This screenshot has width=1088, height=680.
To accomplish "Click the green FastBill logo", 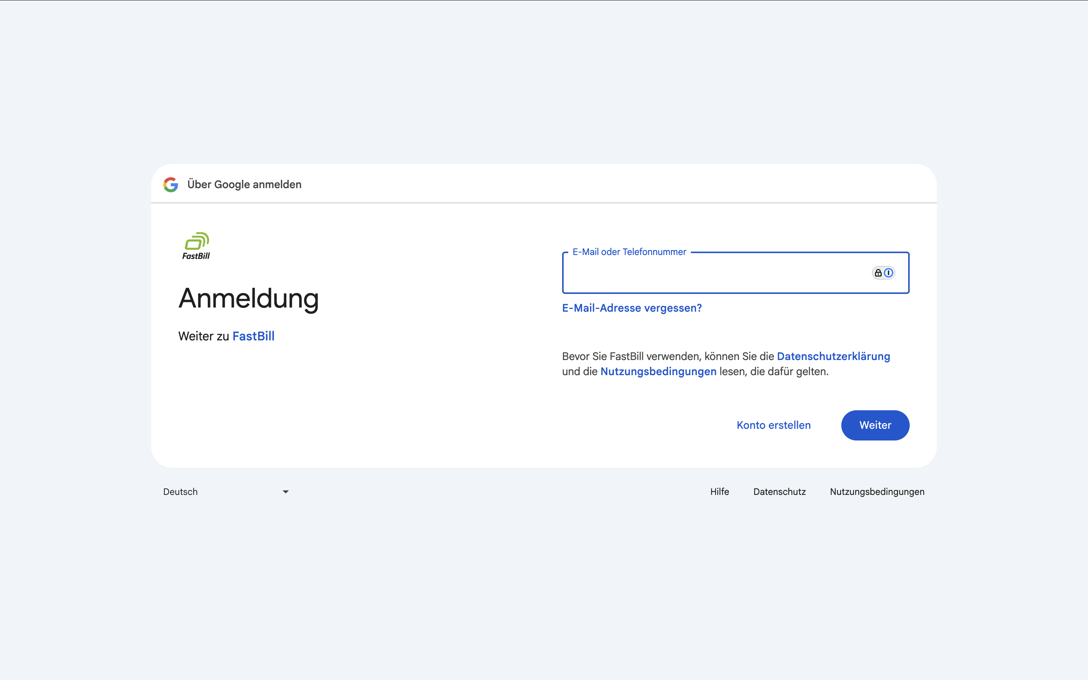I will coord(196,246).
